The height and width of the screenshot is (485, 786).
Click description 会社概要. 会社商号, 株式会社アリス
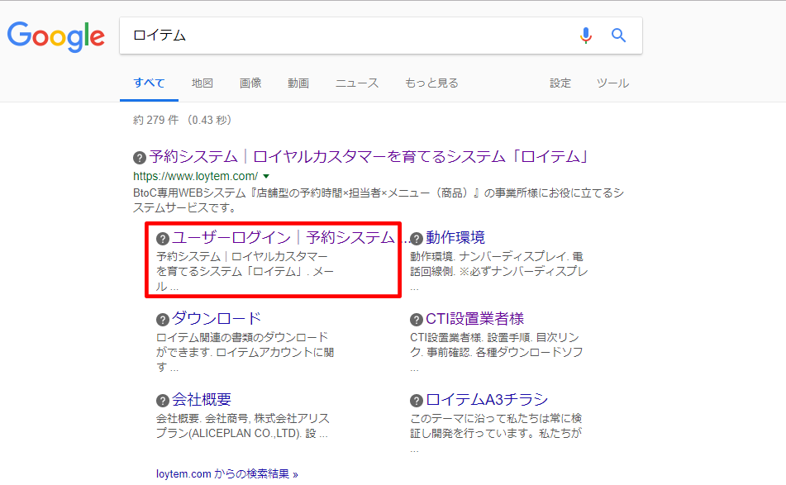[x=243, y=426]
